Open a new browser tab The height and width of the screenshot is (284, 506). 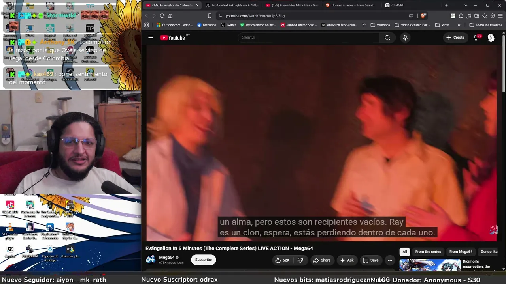point(446,5)
